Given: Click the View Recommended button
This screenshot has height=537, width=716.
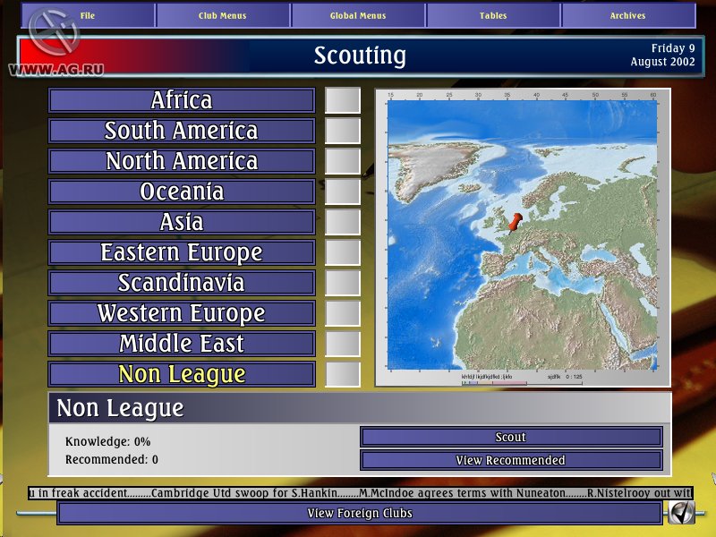Looking at the screenshot, I should tap(509, 459).
